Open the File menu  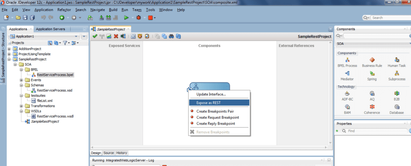[x=4, y=10]
